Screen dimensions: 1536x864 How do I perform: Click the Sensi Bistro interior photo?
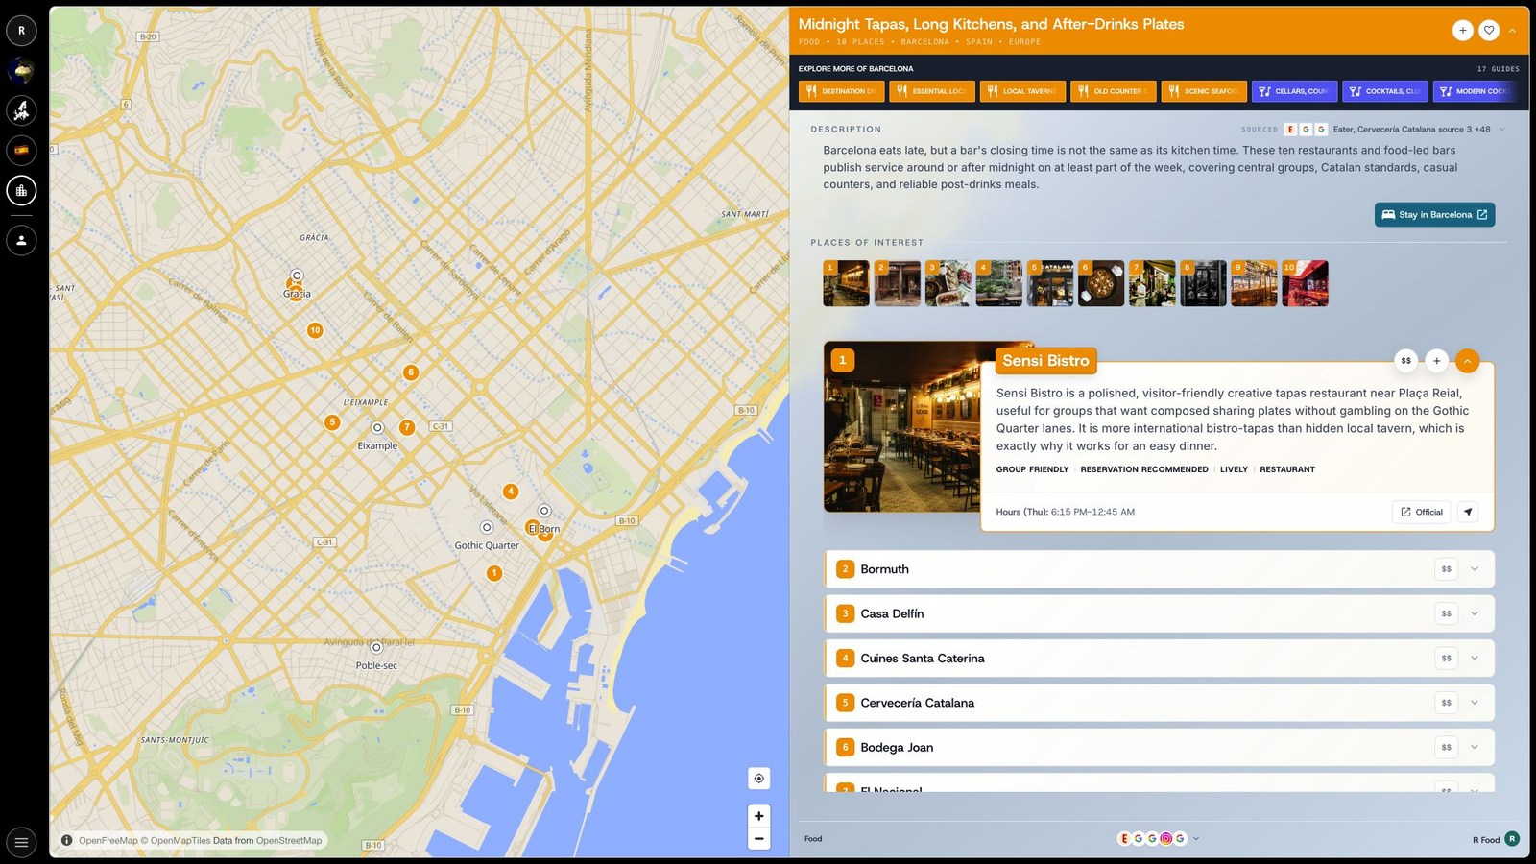point(902,426)
